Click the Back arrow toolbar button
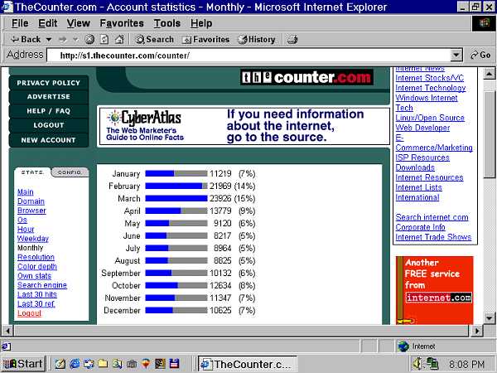Image resolution: width=497 pixels, height=373 pixels. (26, 39)
